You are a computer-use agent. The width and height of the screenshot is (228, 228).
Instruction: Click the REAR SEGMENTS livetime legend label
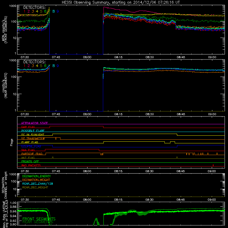click(38, 222)
